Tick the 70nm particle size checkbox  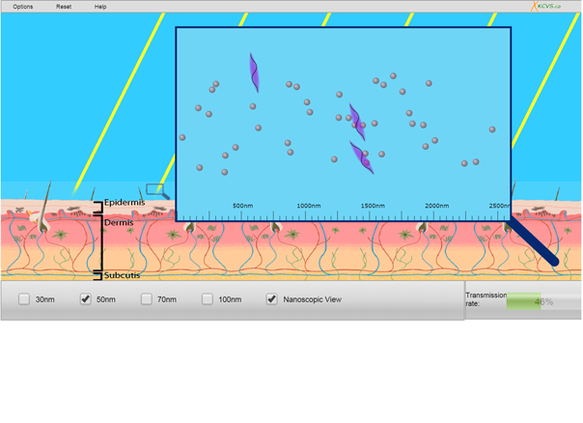click(147, 299)
